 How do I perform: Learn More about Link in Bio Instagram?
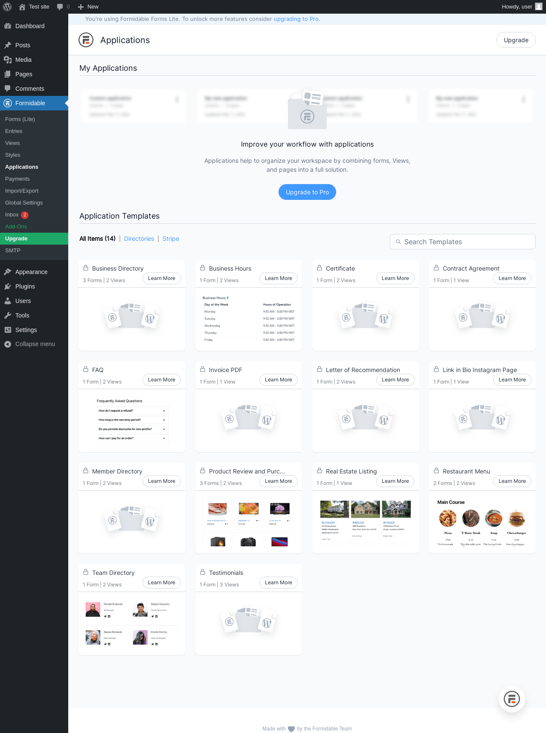512,380
